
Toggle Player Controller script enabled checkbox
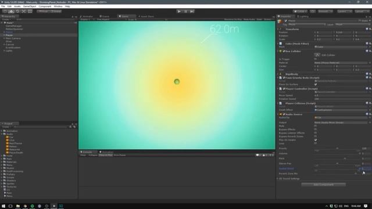coord(284,89)
